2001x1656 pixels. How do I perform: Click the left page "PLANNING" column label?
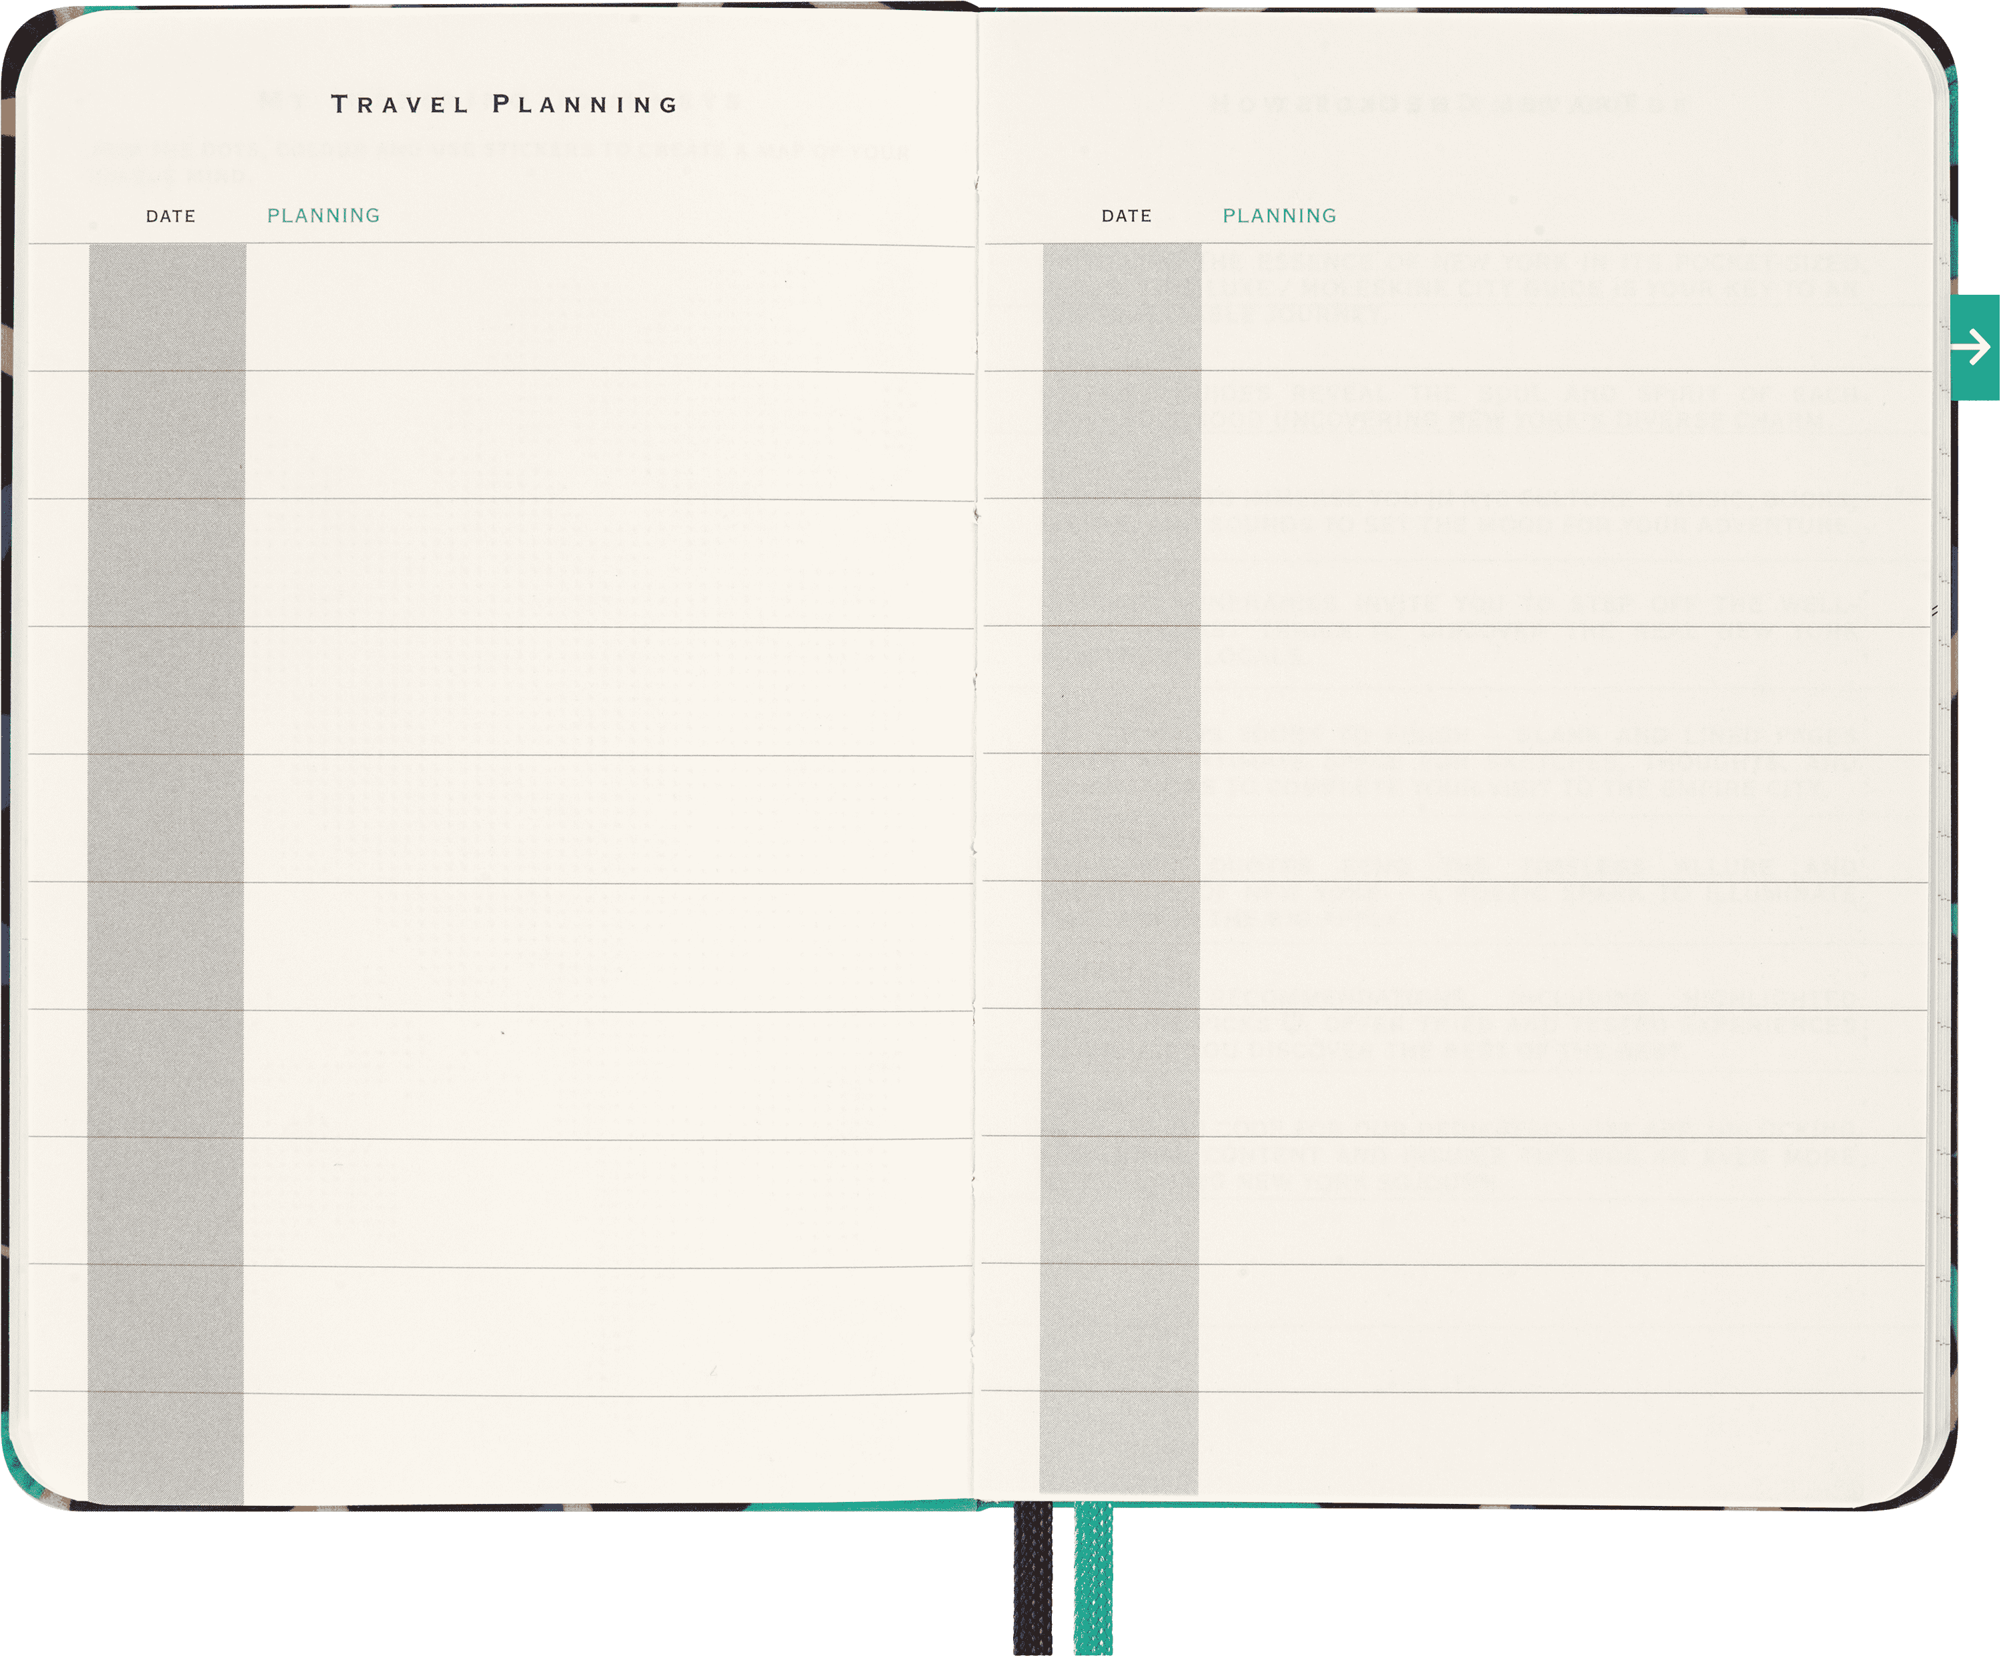(x=323, y=215)
